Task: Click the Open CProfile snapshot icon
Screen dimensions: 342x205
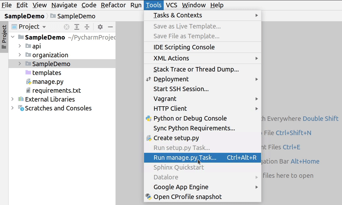Action: (x=148, y=197)
